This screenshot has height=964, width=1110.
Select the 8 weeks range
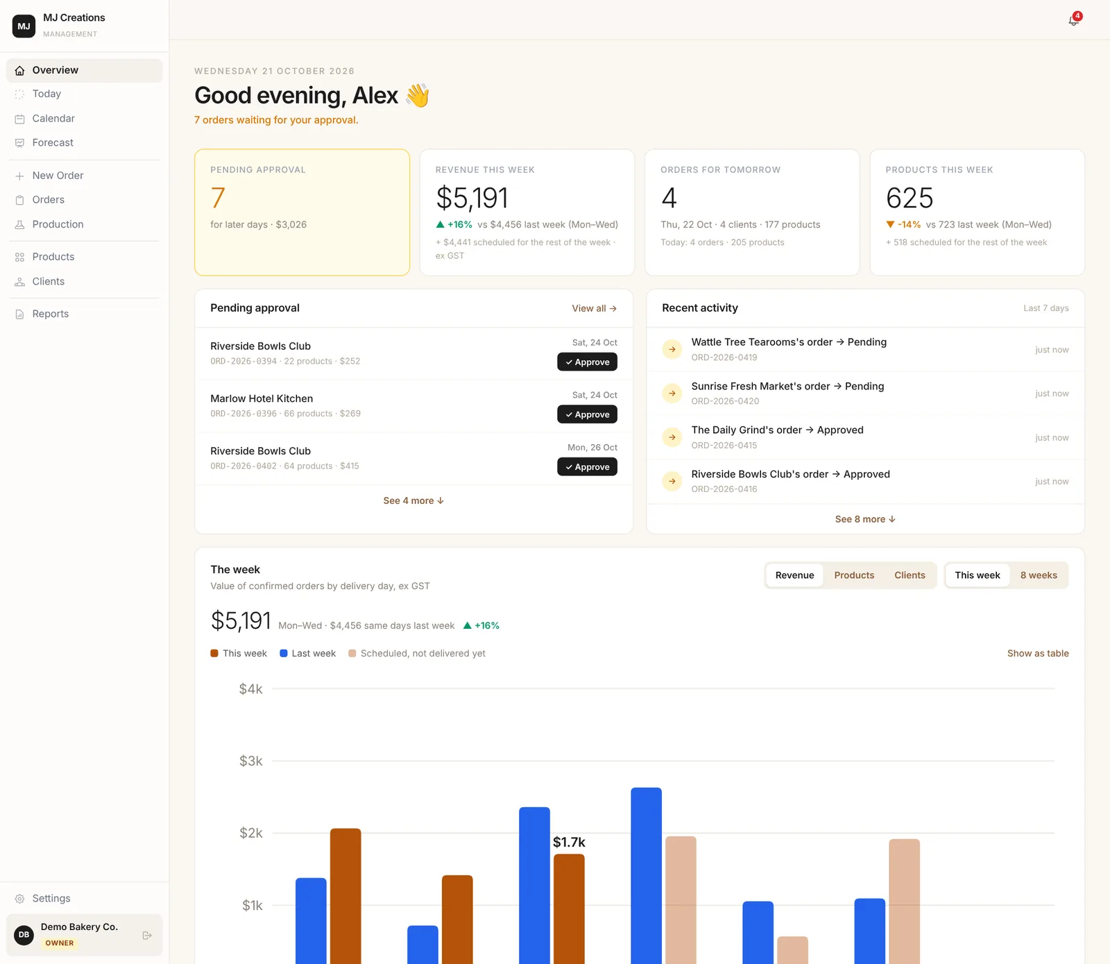point(1039,575)
